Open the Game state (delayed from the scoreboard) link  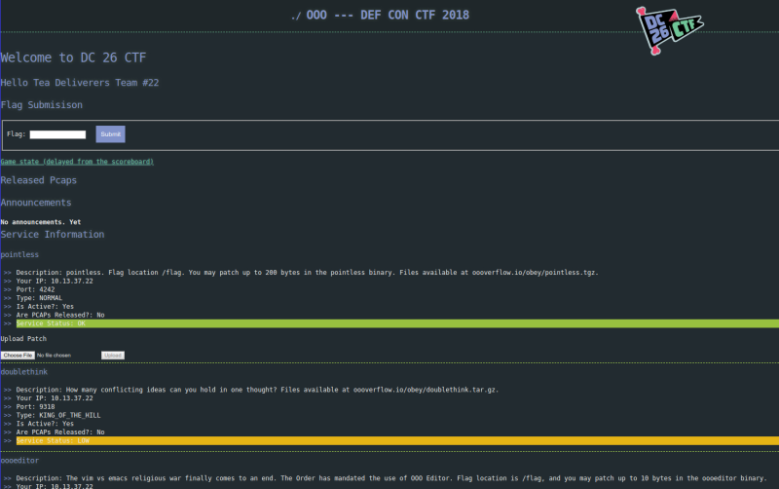[x=77, y=162]
